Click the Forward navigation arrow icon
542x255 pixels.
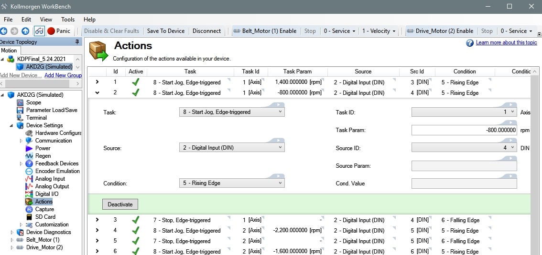[14, 31]
